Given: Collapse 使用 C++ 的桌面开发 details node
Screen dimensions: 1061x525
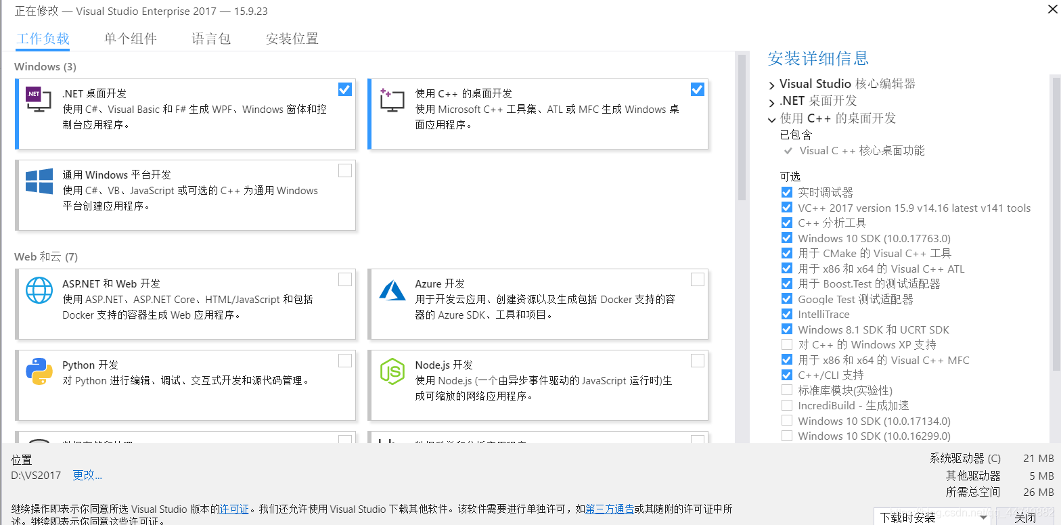Looking at the screenshot, I should point(772,119).
